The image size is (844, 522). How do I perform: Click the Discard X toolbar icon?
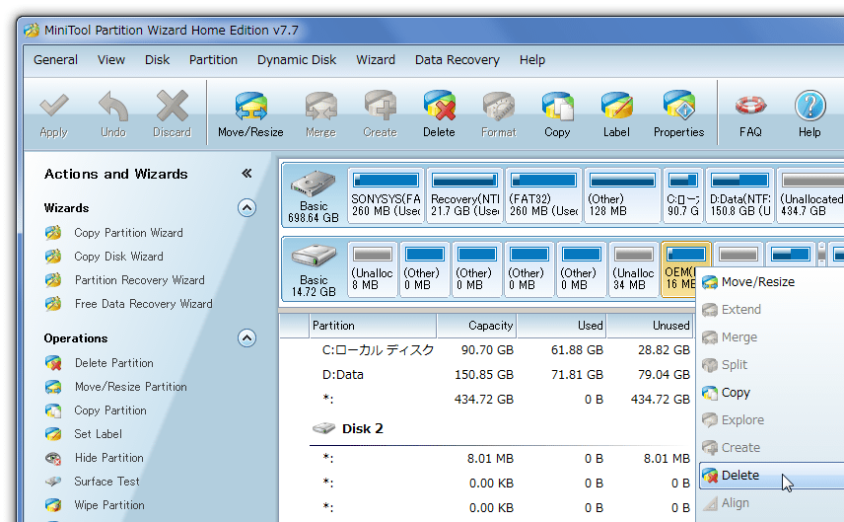(x=172, y=106)
